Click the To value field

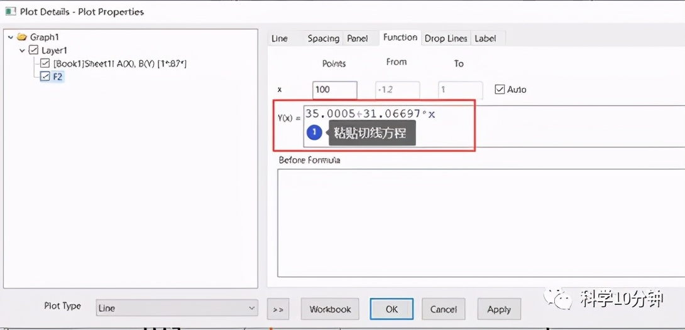point(461,90)
